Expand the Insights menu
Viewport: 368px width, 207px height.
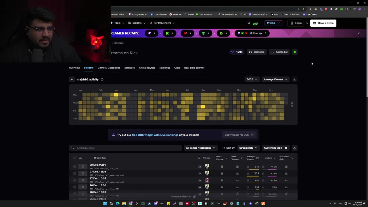(x=137, y=23)
